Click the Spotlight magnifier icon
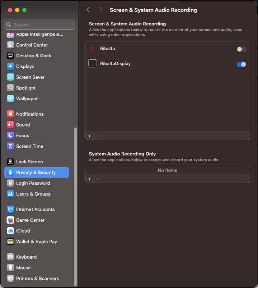Image resolution: width=258 pixels, height=288 pixels. (10, 88)
